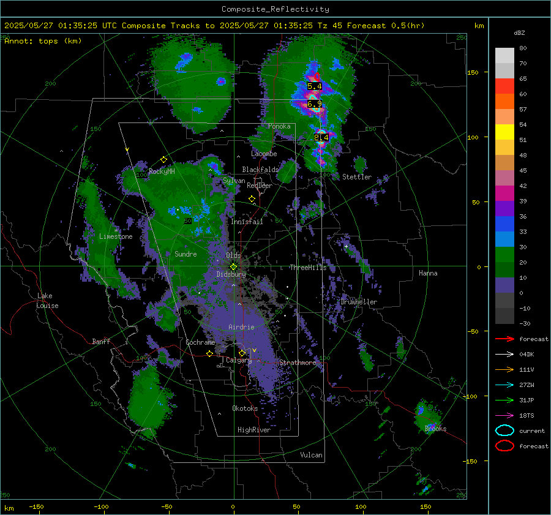Screen dimensions: 551x515
Task: Pick the orange 57-60 dBZ color band
Action: (504, 102)
